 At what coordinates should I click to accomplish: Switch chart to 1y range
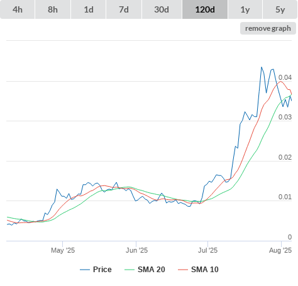245,9
